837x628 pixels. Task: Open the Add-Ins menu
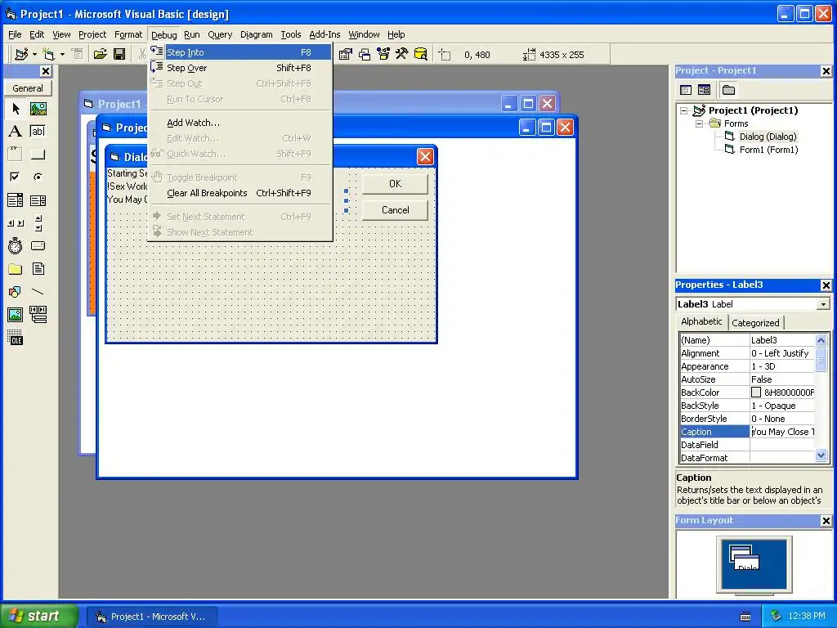click(325, 34)
